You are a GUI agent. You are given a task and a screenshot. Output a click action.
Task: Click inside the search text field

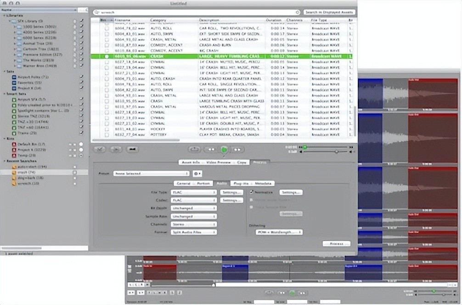197,12
